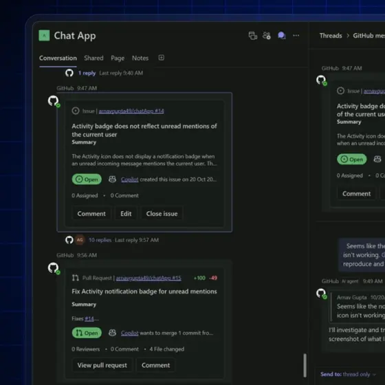
Task: Open the manage people icon in header
Action: click(x=267, y=36)
